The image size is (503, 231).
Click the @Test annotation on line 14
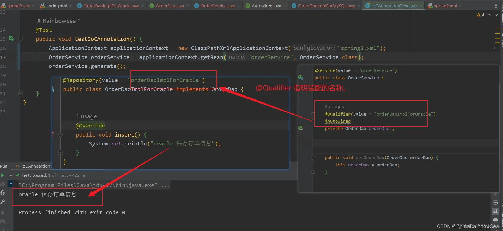point(44,30)
